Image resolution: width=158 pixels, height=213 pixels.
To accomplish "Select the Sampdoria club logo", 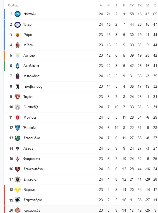I will coord(18,200).
